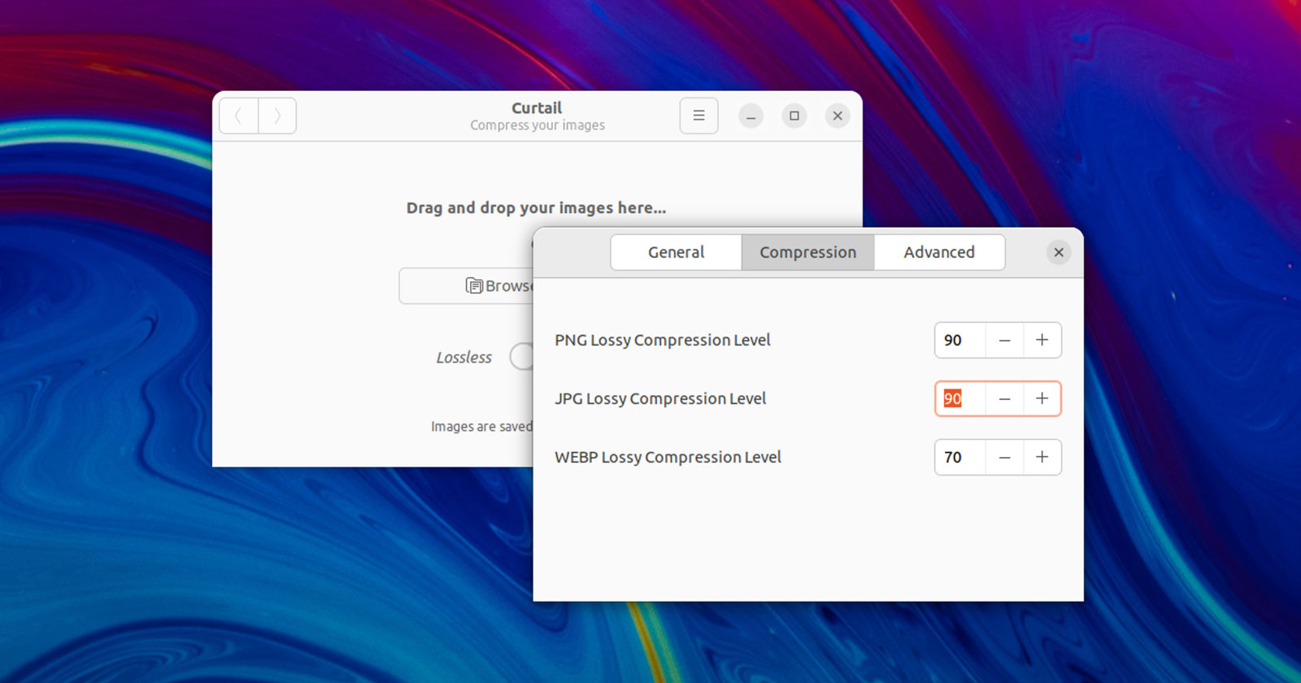Minimize the Curtail window
The image size is (1301, 683).
click(x=751, y=116)
